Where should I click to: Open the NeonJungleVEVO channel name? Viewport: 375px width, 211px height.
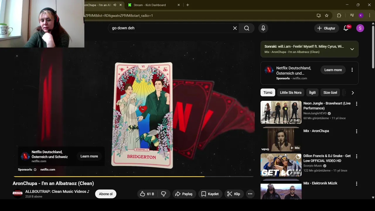(315, 113)
